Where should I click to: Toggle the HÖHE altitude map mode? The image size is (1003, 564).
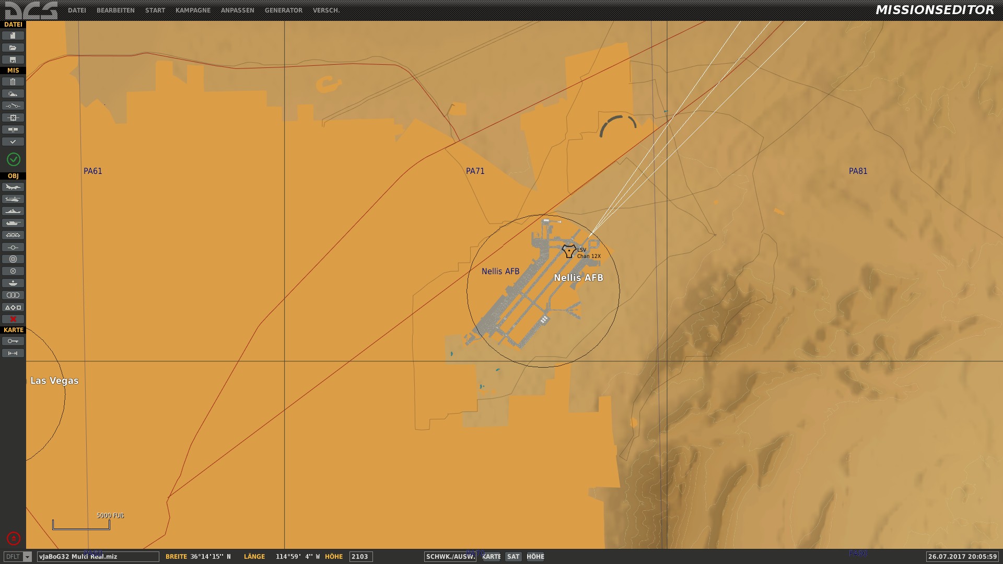535,557
